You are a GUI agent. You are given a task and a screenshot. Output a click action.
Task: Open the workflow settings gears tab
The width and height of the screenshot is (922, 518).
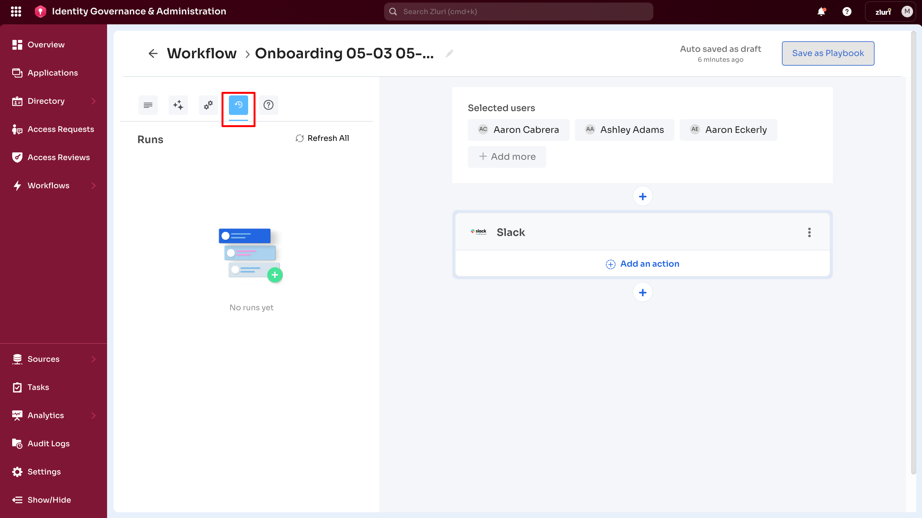coord(208,105)
